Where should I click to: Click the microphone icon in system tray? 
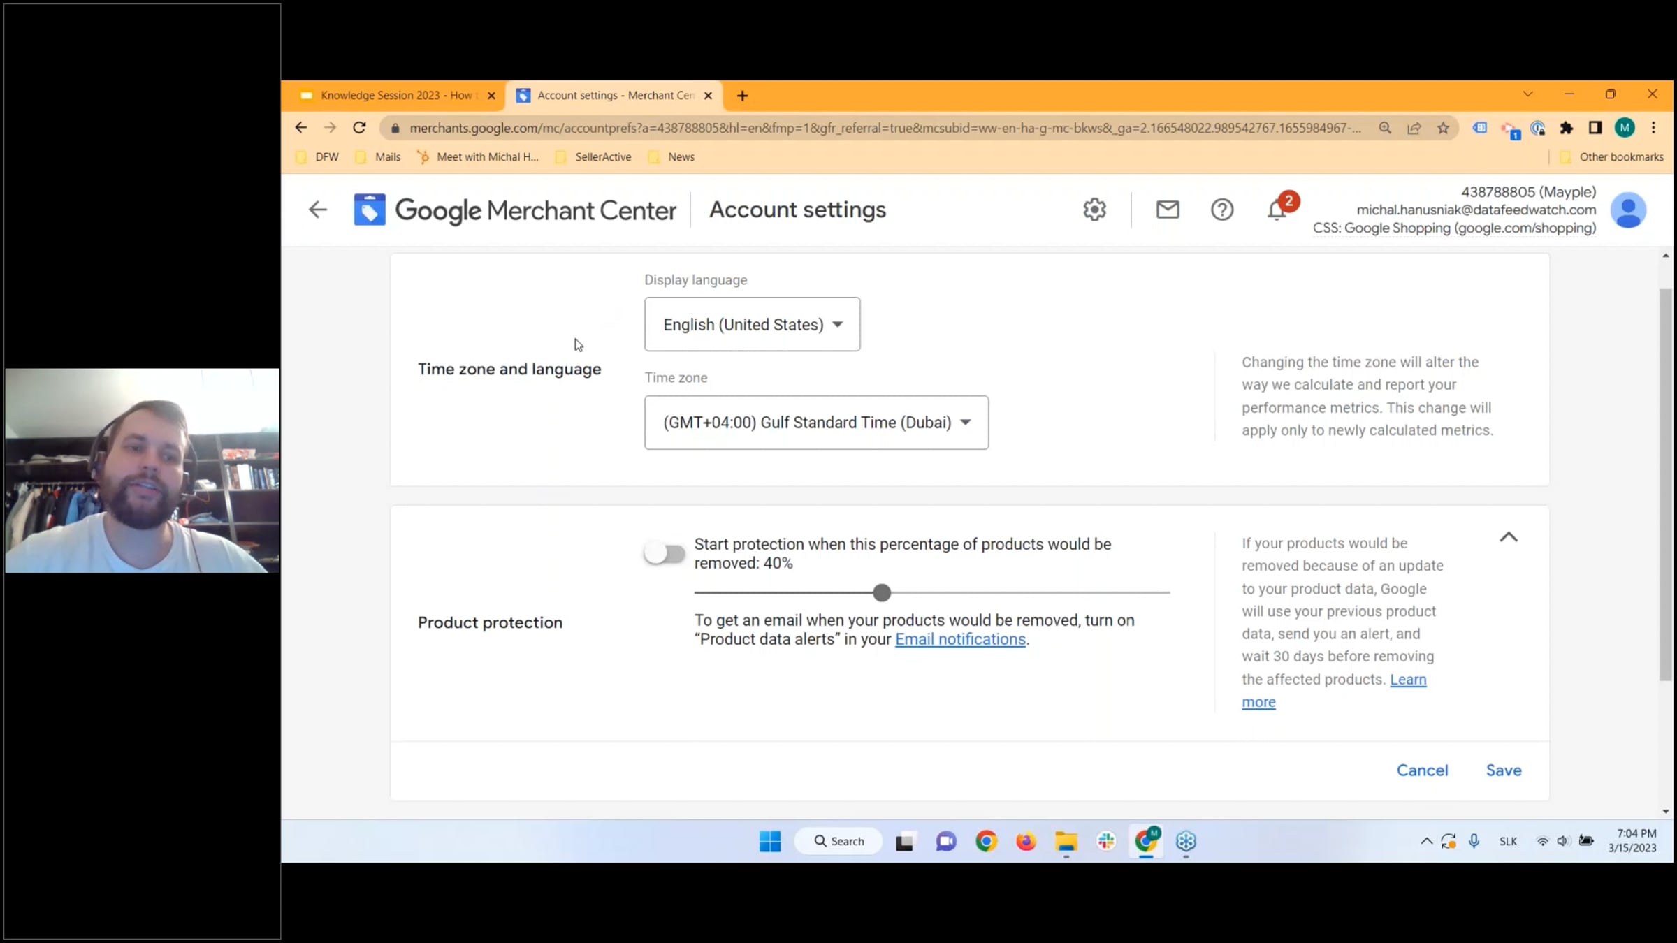pos(1474,841)
